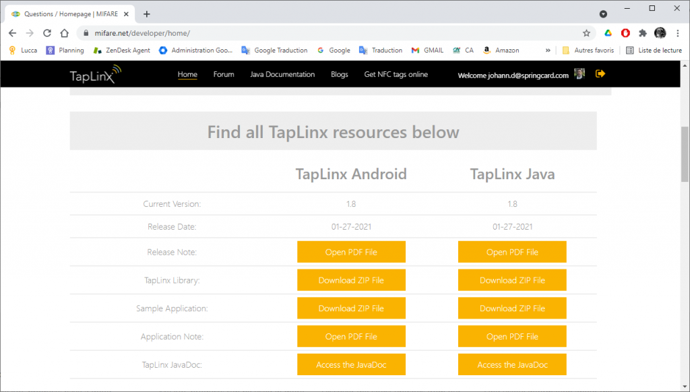Open the CA bookmark
The image size is (690, 392).
coord(464,50)
